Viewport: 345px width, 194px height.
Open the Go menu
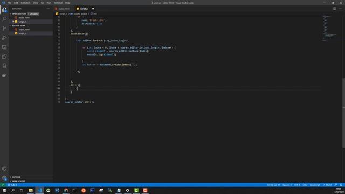(x=43, y=3)
